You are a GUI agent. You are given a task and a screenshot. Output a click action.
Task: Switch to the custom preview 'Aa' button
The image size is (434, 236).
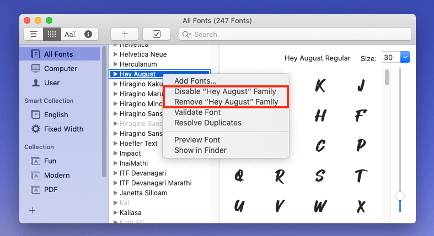click(x=69, y=34)
